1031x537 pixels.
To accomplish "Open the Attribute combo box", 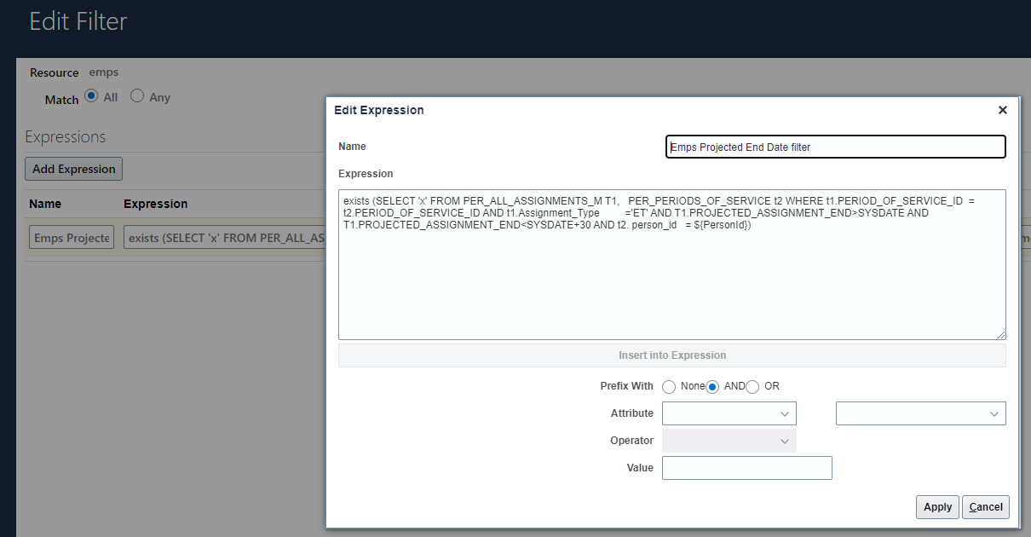I will [729, 413].
